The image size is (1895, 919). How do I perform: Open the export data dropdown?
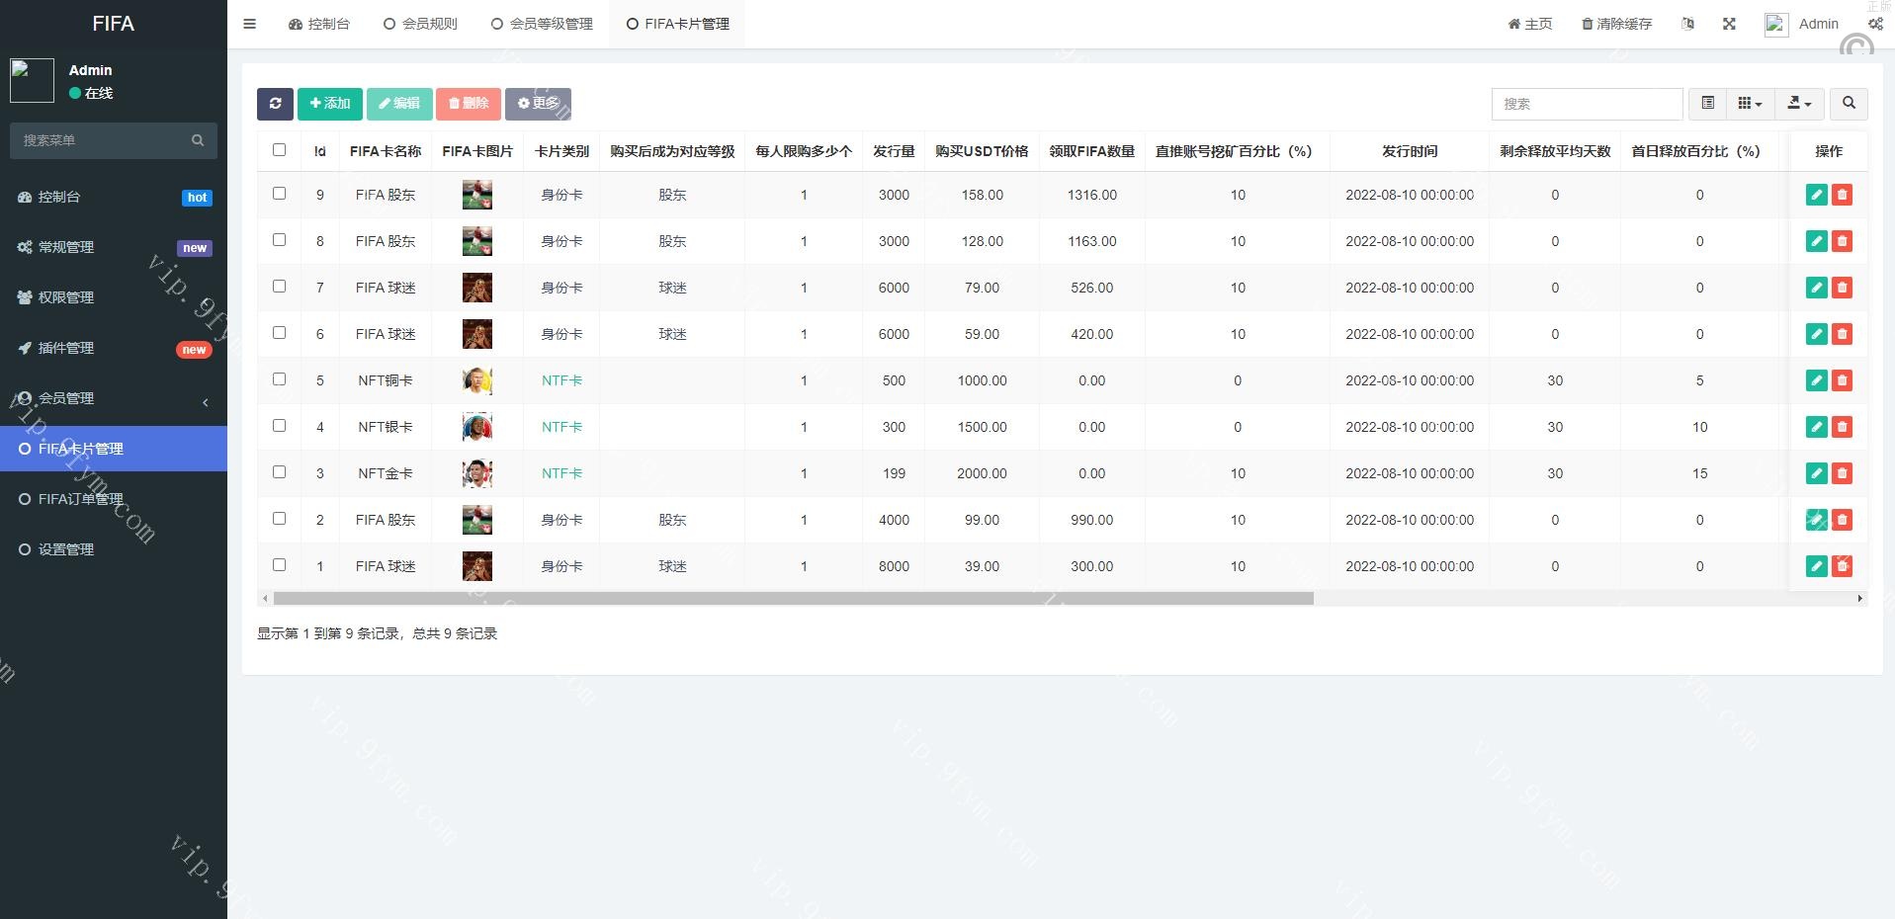(1799, 104)
